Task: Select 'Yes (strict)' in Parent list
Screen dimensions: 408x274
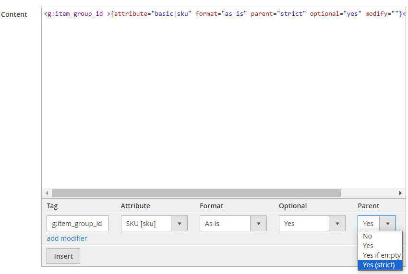Action: click(380, 265)
